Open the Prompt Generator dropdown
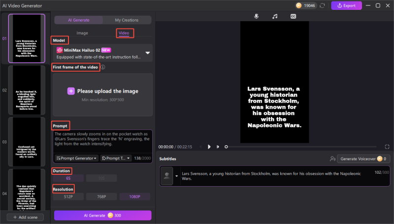The width and height of the screenshot is (394, 224). point(76,158)
